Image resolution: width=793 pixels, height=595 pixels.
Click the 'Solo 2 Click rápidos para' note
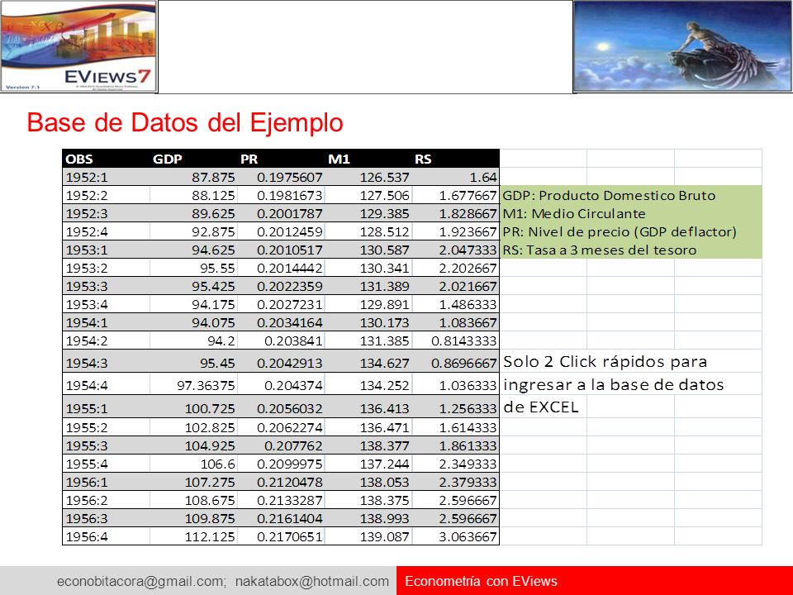[605, 362]
